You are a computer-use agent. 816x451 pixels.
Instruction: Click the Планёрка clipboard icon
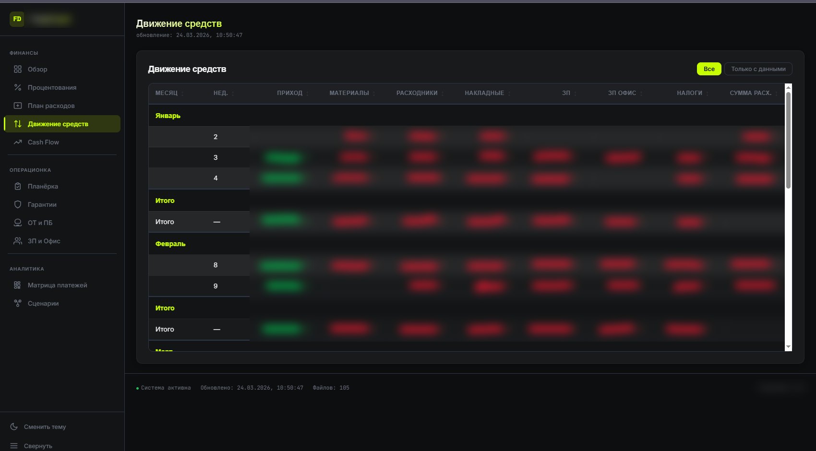click(18, 186)
